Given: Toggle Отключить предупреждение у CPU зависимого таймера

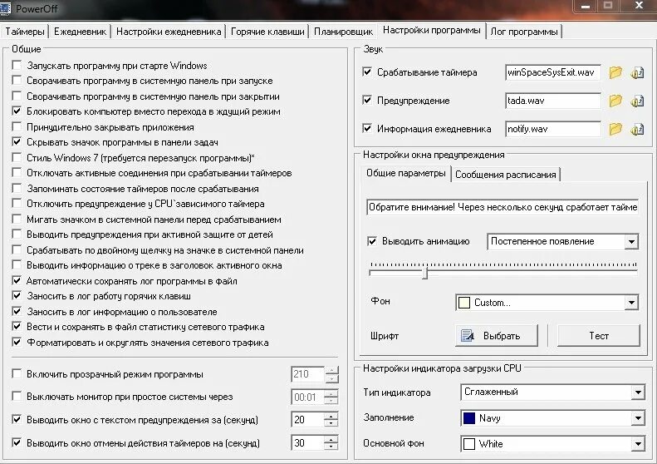Looking at the screenshot, I should (x=17, y=204).
